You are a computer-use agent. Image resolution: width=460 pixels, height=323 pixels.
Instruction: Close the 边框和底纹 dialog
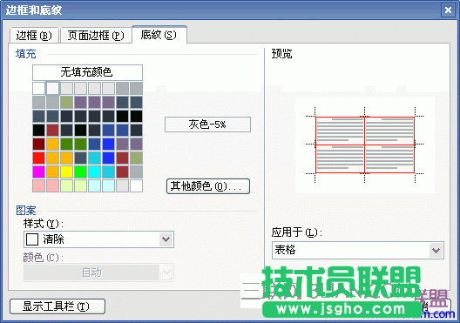pyautogui.click(x=448, y=10)
